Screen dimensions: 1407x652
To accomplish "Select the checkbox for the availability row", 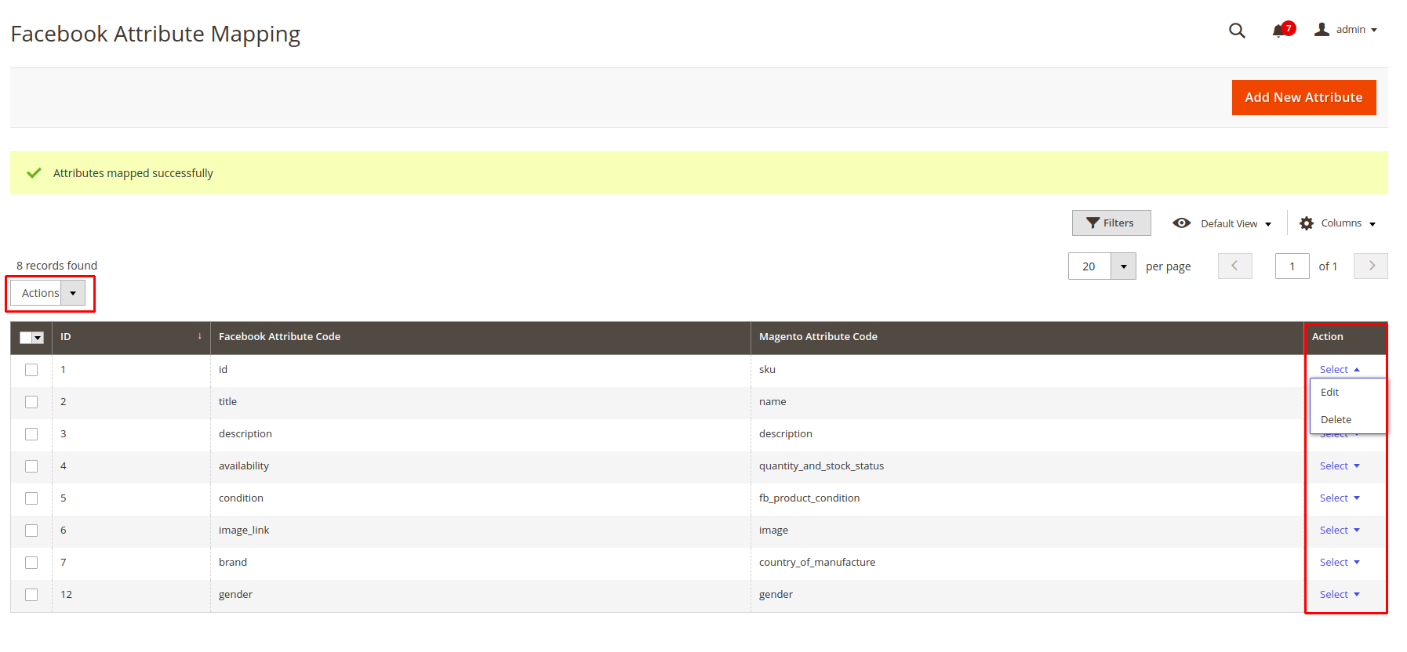I will point(31,466).
